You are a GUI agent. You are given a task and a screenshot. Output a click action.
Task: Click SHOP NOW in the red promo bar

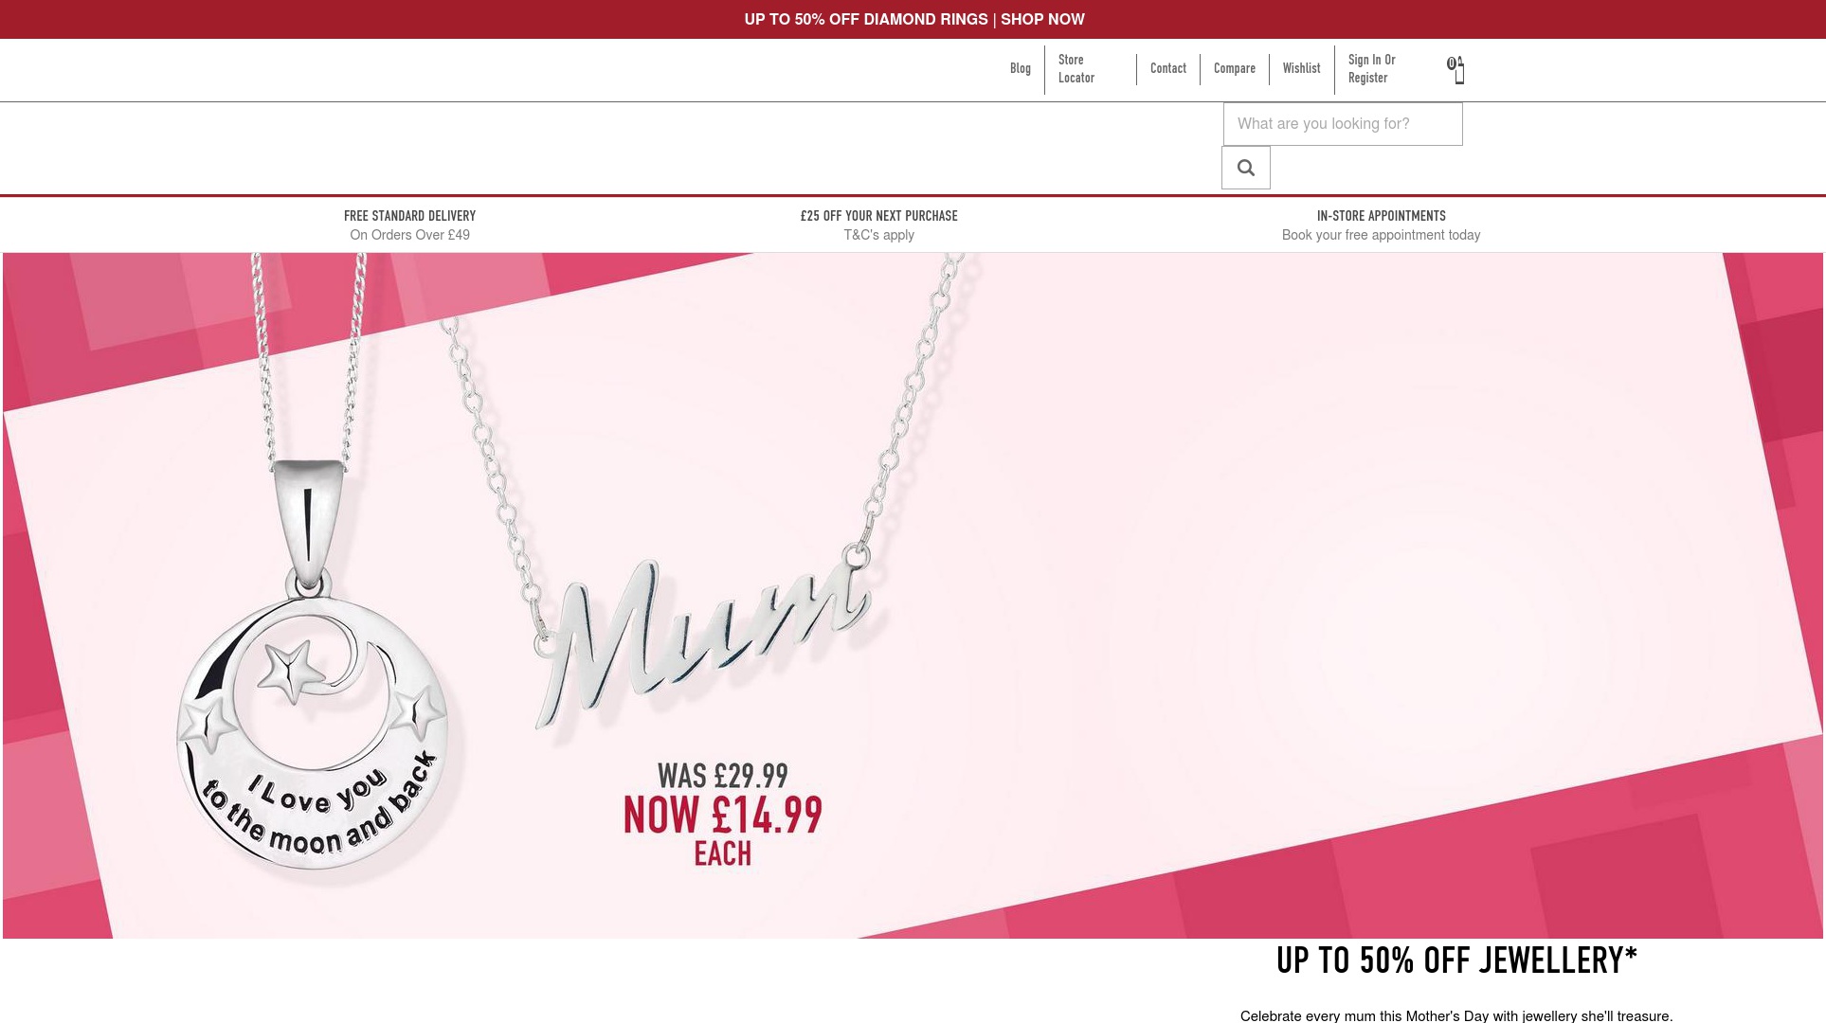(x=1042, y=19)
